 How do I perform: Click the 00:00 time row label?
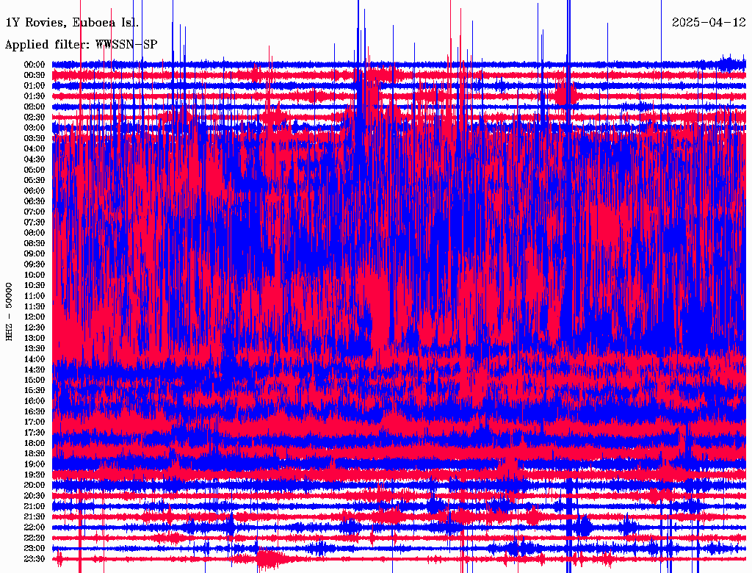(35, 65)
